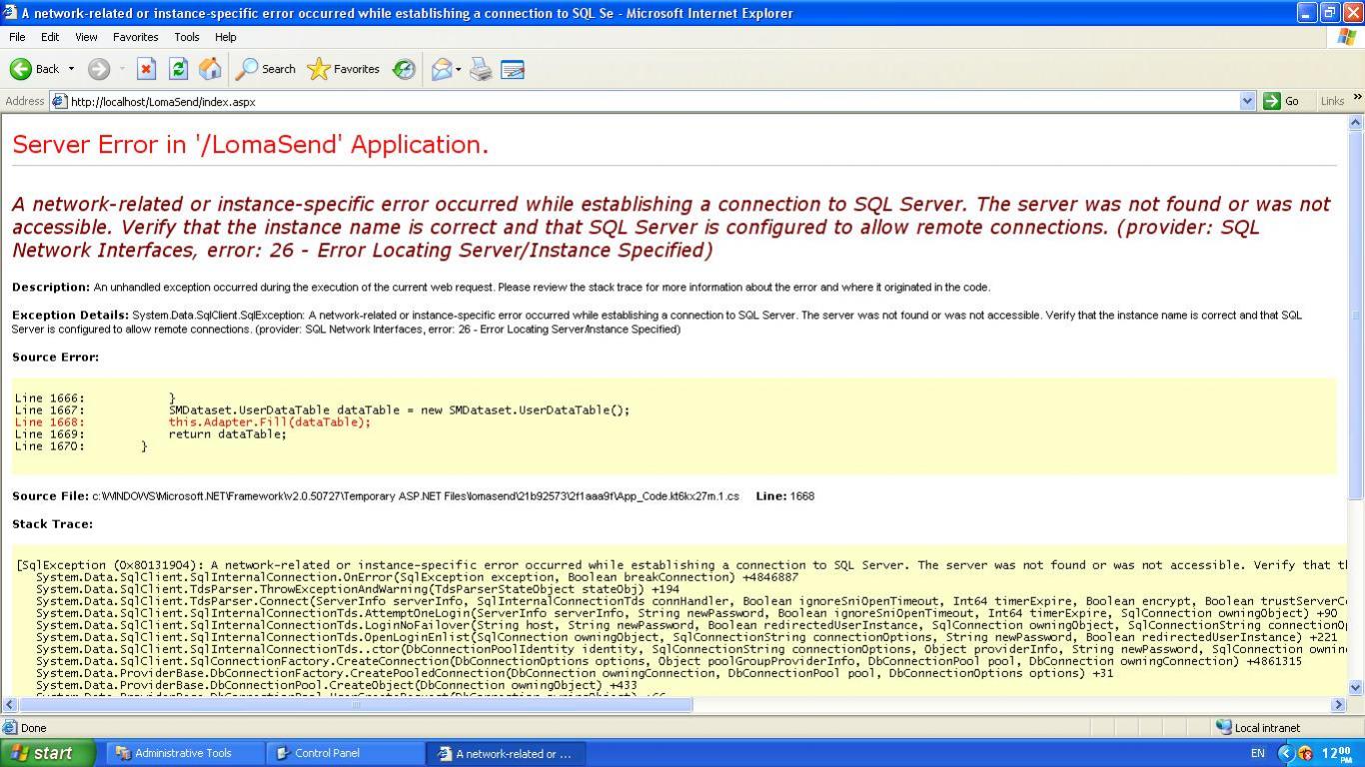This screenshot has height=767, width=1365.
Task: Click the vertical scrollbar down arrow
Action: coord(1356,687)
